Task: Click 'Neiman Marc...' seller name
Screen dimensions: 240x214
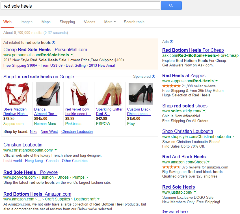Action: click(47, 124)
